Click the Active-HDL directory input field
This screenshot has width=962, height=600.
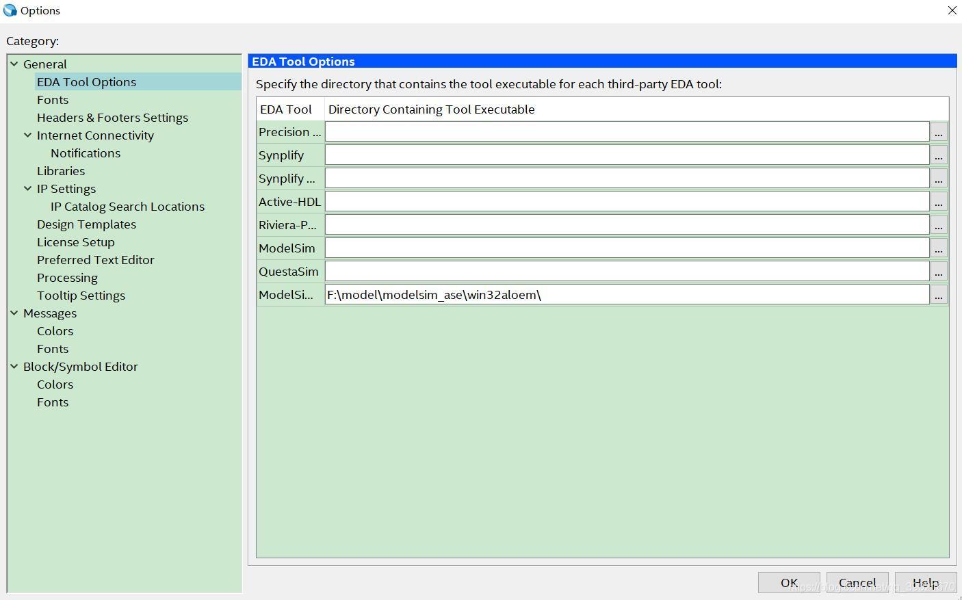[x=627, y=201]
